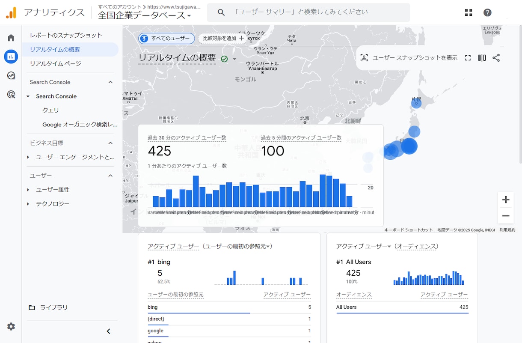Open the Home icon in left rail
The width and height of the screenshot is (522, 343).
coord(11,38)
